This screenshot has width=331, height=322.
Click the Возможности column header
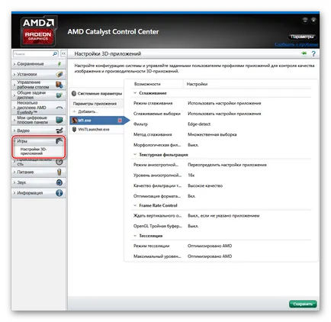coord(147,84)
